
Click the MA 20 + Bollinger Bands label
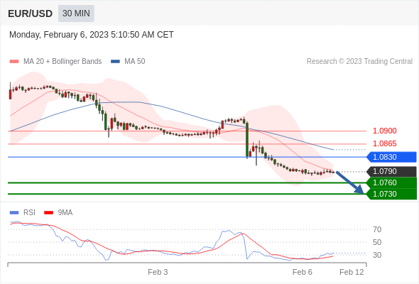click(x=62, y=62)
